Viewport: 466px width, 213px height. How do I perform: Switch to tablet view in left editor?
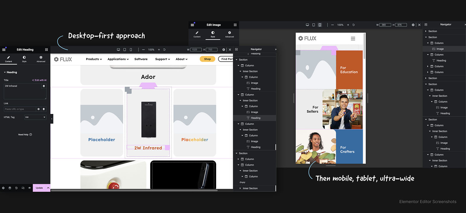[125, 50]
